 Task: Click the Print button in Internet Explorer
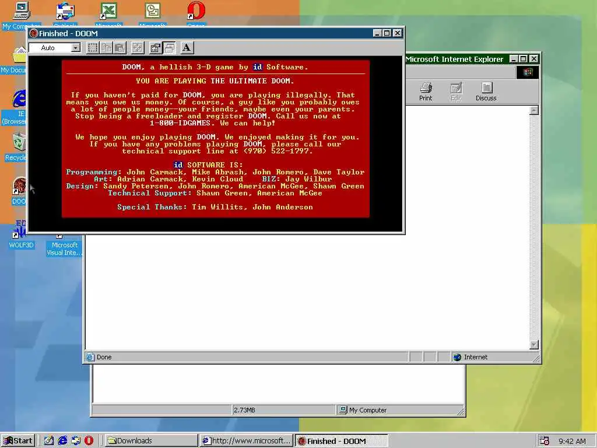[426, 92]
